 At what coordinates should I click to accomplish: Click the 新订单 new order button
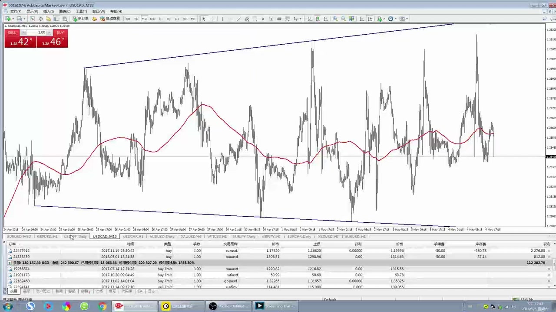click(x=81, y=19)
